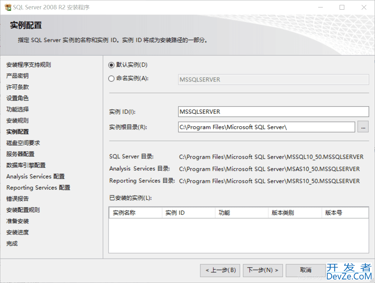Click the 实例名称 column header
Viewport: 375px width, 283px height.
tap(135, 213)
